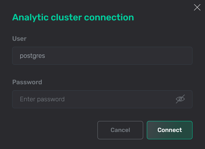This screenshot has height=149, width=205.
Task: Select the 'Enter password' placeholder text
Action: point(42,99)
